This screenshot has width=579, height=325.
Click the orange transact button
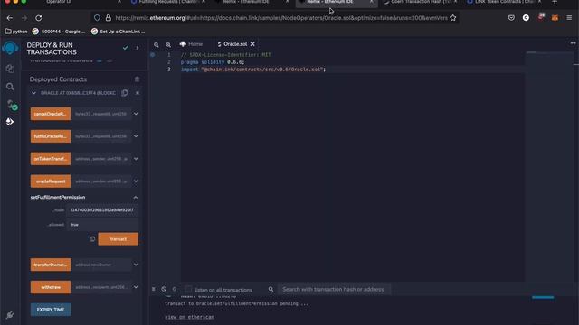pyautogui.click(x=119, y=238)
